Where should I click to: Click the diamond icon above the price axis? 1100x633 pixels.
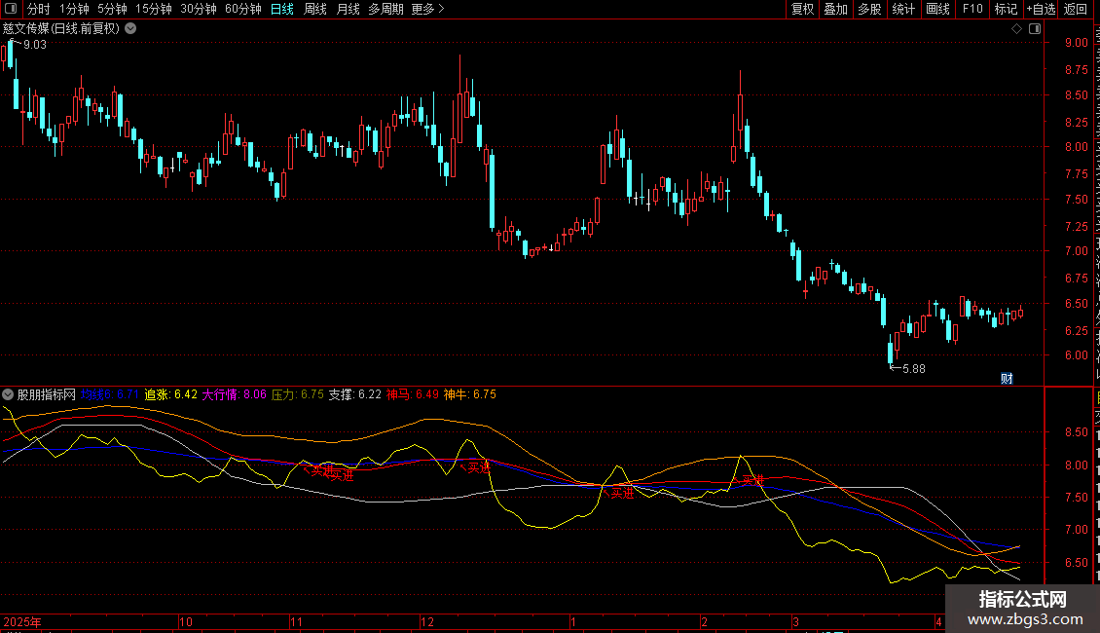coord(1016,29)
